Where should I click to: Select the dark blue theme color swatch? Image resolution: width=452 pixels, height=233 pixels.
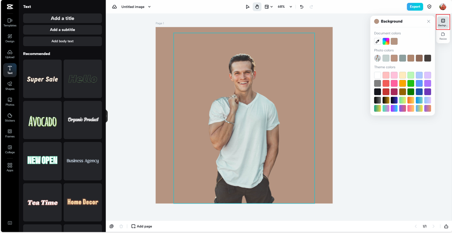[x=419, y=92]
